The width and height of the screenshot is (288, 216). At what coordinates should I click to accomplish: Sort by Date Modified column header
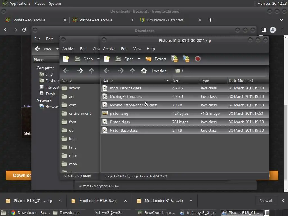(x=248, y=80)
